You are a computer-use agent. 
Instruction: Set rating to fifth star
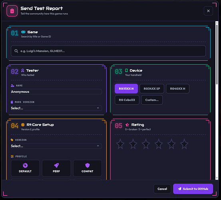coord(171,144)
